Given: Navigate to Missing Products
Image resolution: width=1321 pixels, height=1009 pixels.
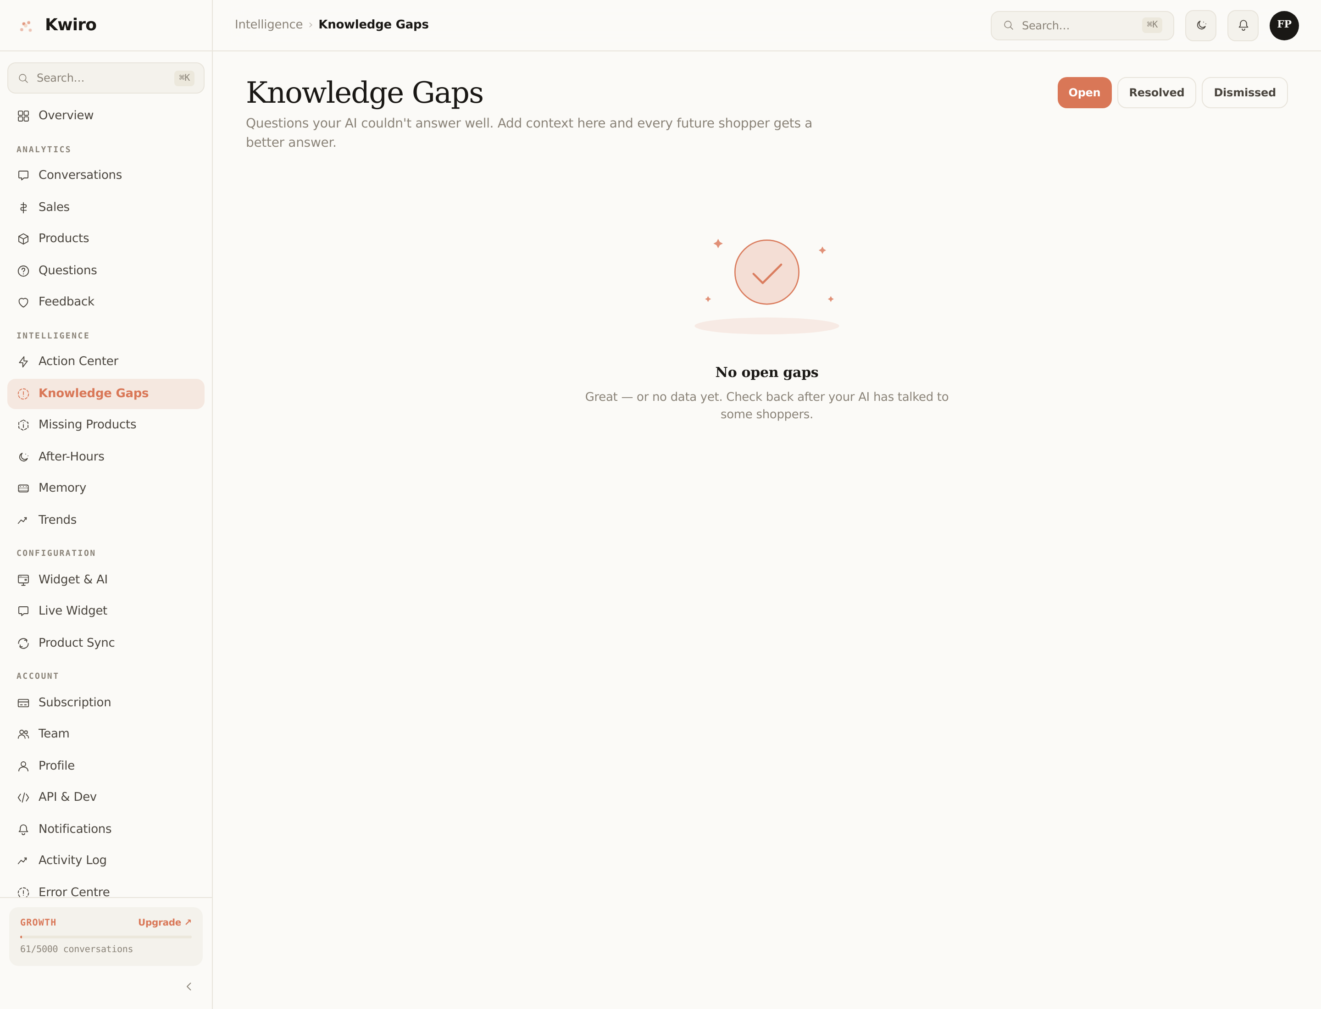Looking at the screenshot, I should pyautogui.click(x=106, y=425).
